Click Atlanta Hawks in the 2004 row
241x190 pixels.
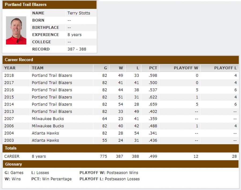tap(45, 133)
